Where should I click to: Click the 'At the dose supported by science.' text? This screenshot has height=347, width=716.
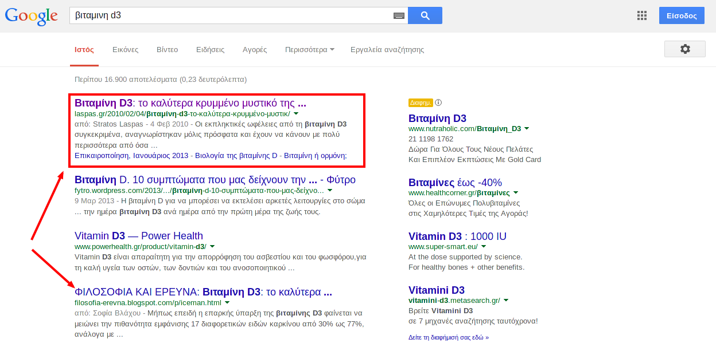(465, 257)
